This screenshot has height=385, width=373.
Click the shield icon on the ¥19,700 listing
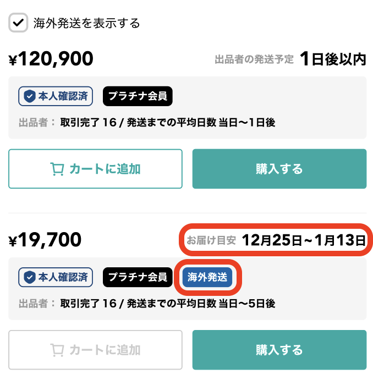[x=29, y=277]
